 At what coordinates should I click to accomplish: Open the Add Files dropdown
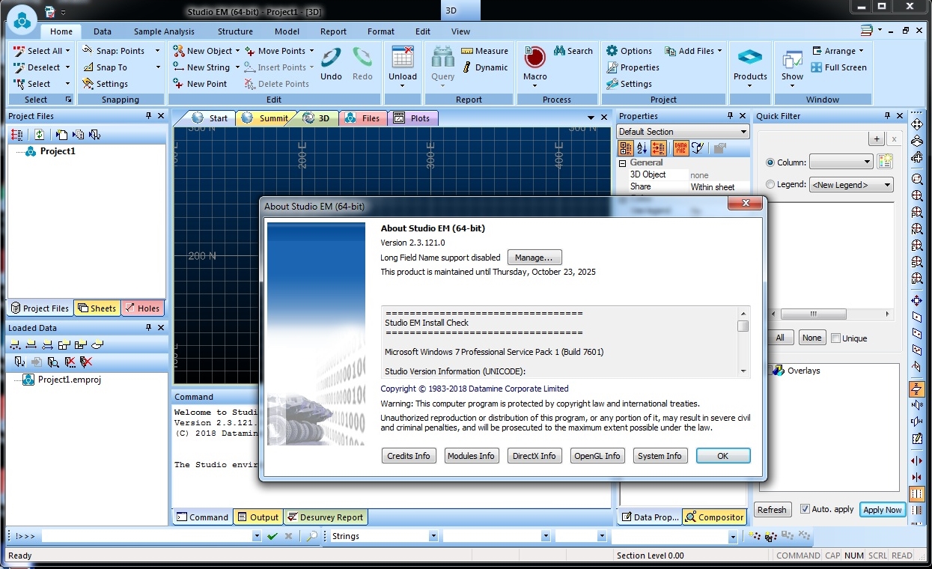tap(692, 51)
